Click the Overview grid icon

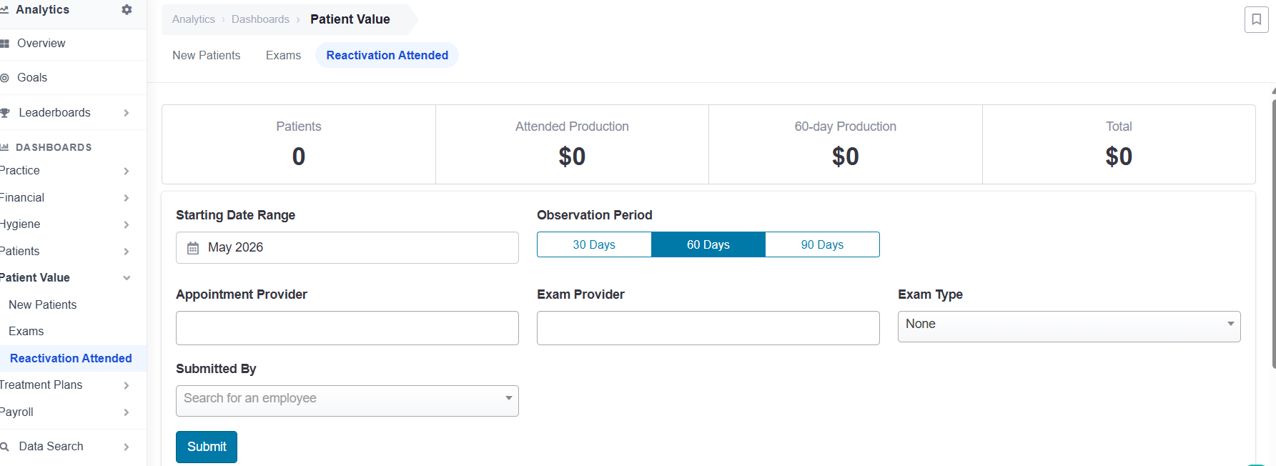(4, 44)
